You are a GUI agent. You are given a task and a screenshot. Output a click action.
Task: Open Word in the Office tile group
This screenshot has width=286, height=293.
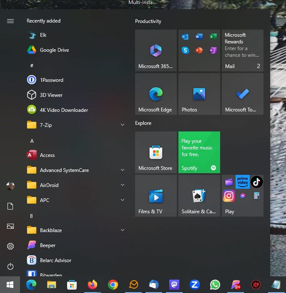(x=199, y=36)
